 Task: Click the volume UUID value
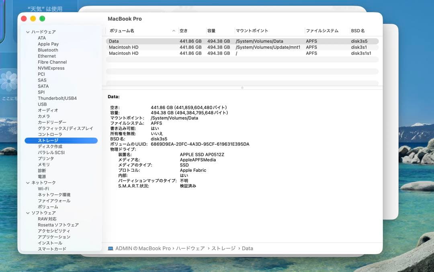coord(200,144)
